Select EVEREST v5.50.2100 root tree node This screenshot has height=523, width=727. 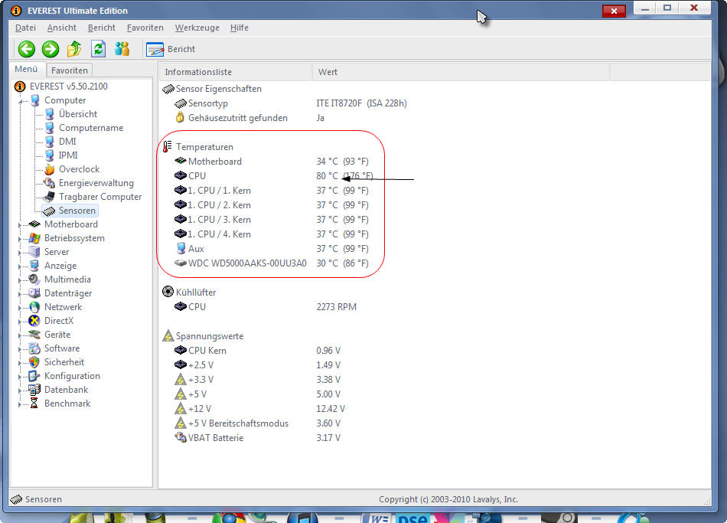[69, 87]
